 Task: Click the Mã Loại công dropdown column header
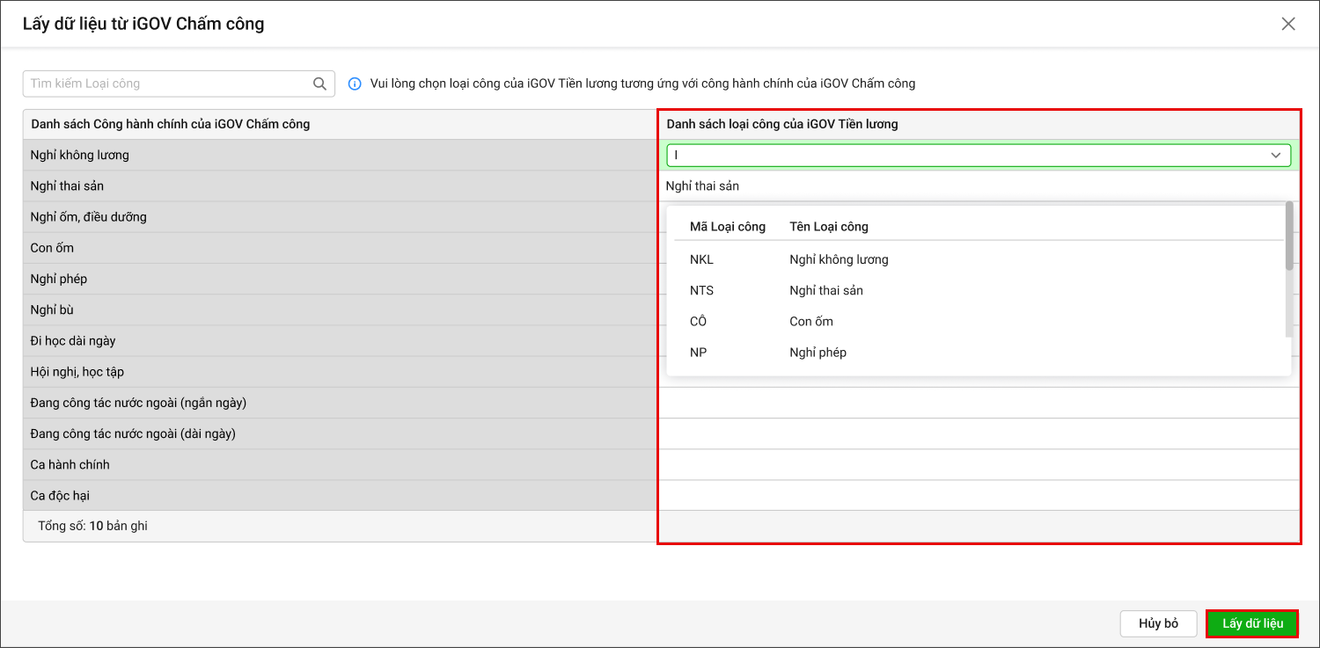[728, 227]
